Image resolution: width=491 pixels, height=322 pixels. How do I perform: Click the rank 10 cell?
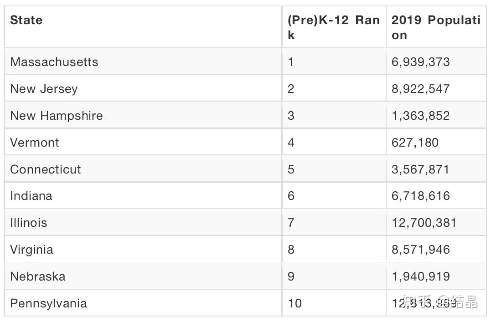(x=295, y=303)
